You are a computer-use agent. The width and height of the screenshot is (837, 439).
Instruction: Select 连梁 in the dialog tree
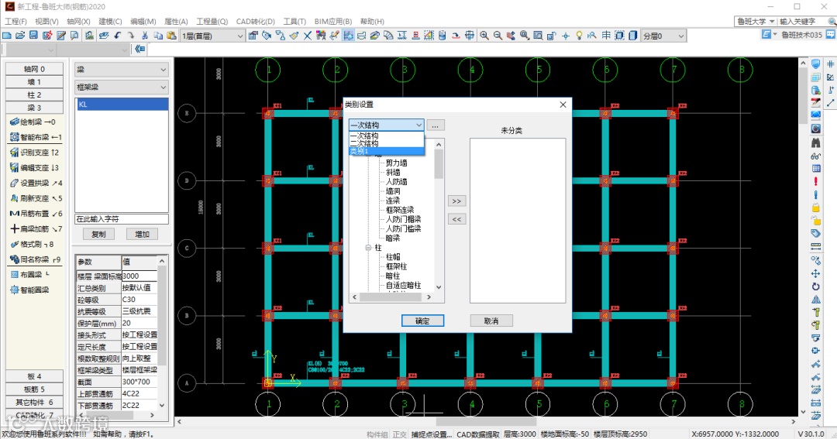(x=392, y=201)
